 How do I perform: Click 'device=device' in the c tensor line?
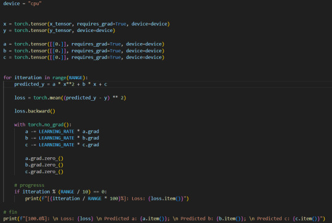pyautogui.click(x=144, y=57)
